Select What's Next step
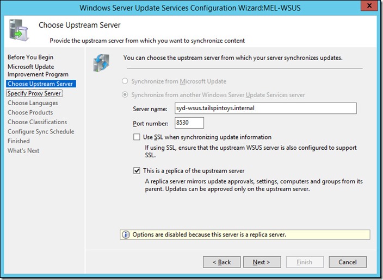The width and height of the screenshot is (383, 280). [23, 151]
